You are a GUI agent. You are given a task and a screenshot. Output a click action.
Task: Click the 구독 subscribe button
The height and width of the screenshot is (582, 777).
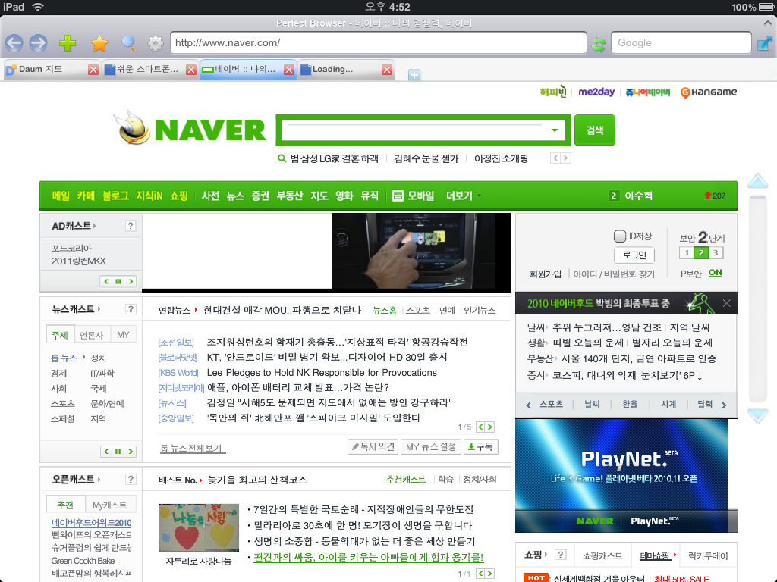coord(480,447)
